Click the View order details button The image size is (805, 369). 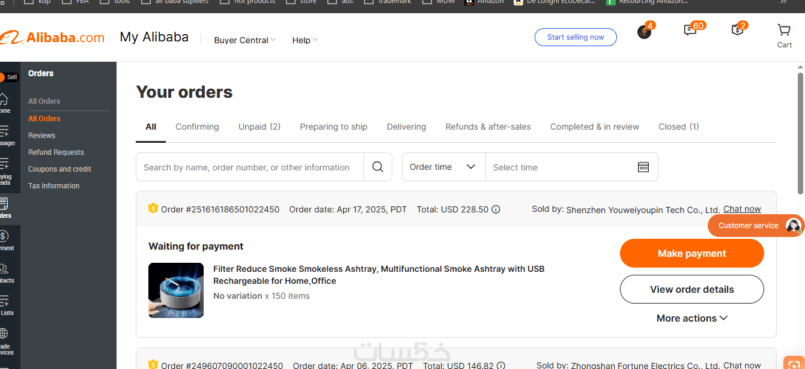692,289
